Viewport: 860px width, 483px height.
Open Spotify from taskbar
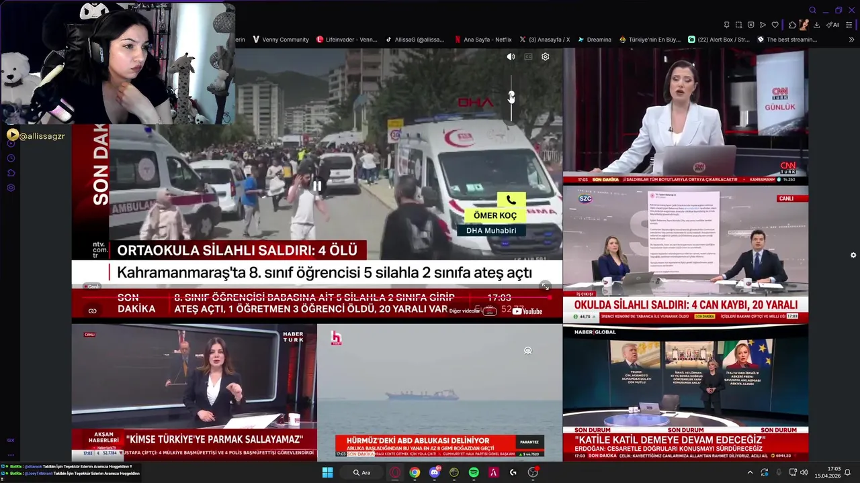474,472
